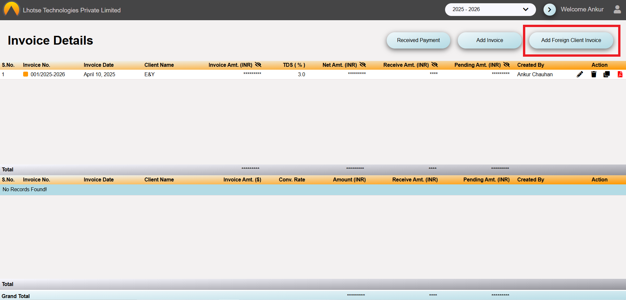This screenshot has width=626, height=300.
Task: Click the TDS ( % ) column header
Action: coord(294,65)
